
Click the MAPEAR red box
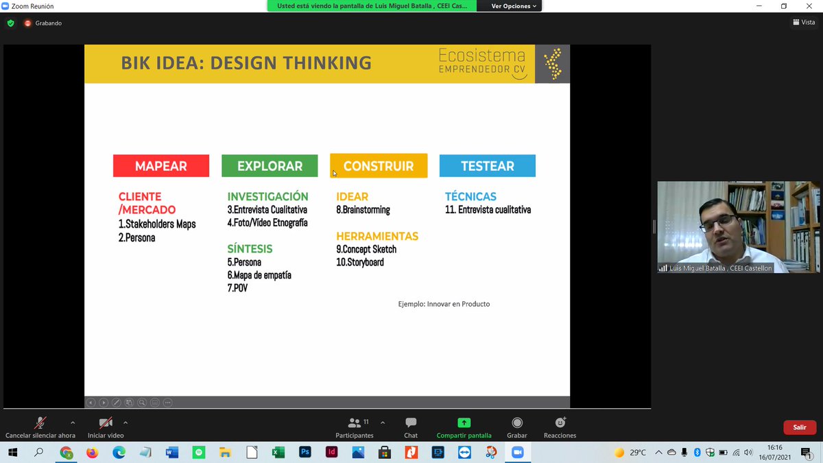point(161,166)
